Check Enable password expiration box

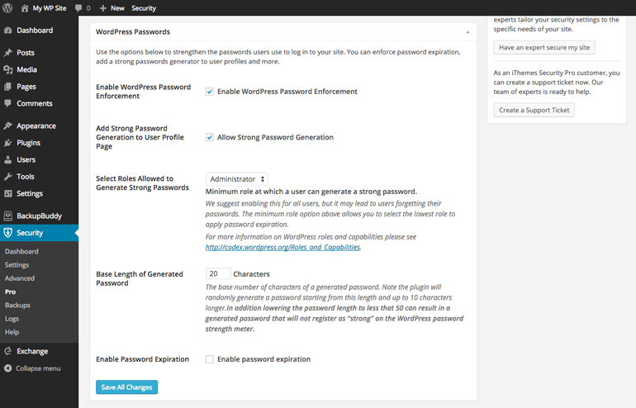[x=209, y=359]
